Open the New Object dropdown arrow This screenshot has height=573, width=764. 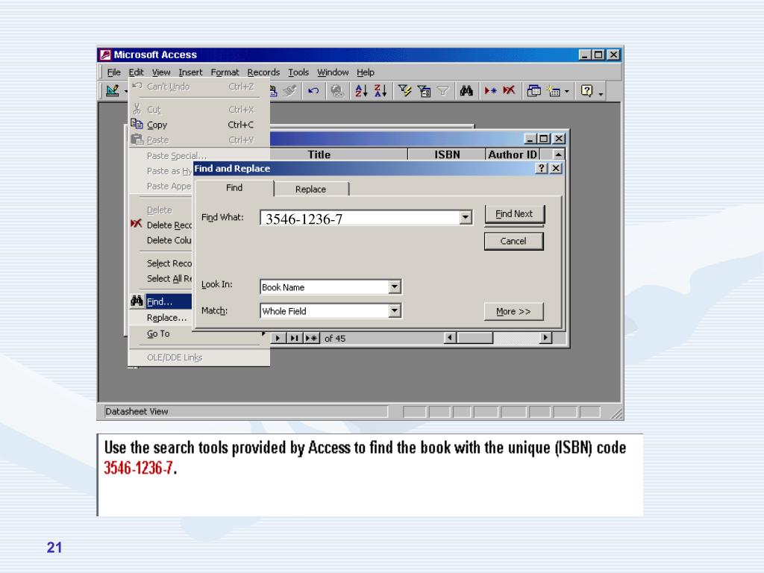point(567,91)
